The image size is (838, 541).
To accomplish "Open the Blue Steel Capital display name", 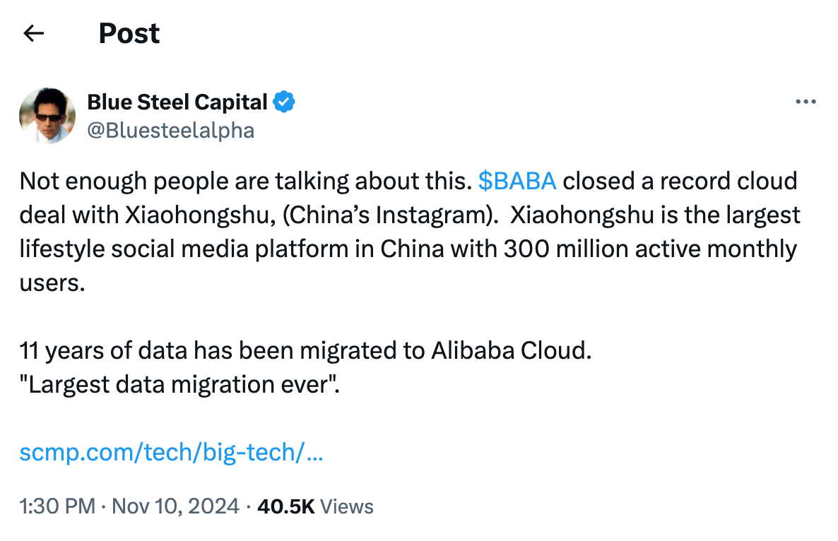I will coord(177,102).
